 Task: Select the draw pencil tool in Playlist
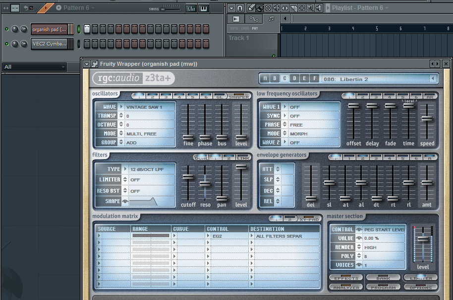click(252, 8)
